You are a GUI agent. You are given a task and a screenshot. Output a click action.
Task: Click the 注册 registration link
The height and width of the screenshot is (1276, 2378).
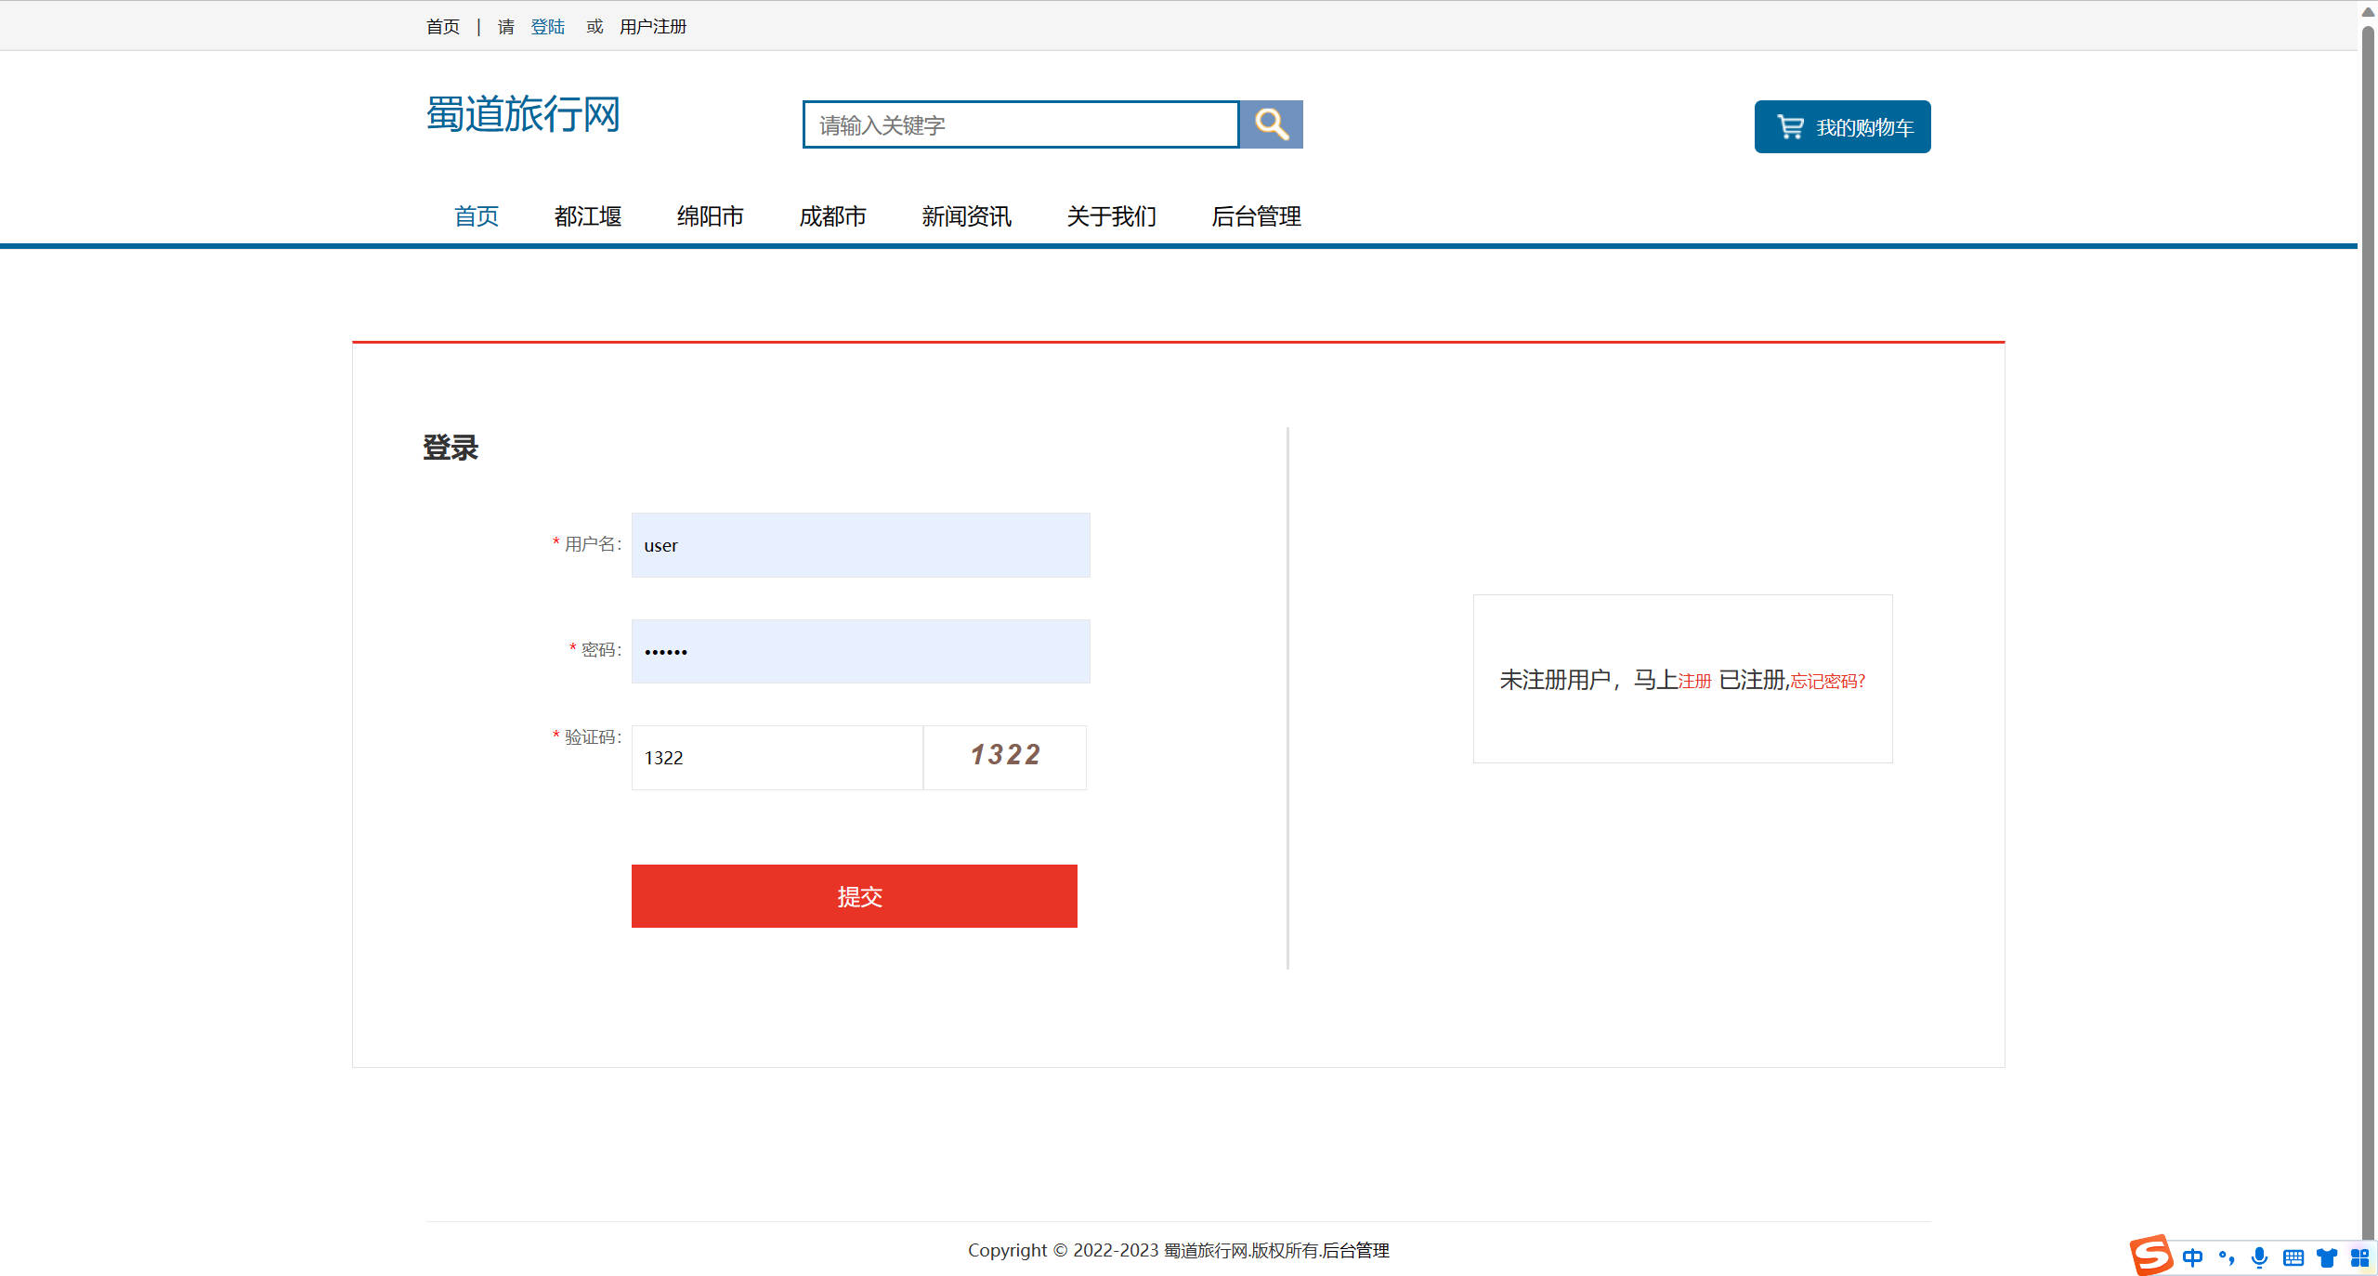coord(1693,682)
